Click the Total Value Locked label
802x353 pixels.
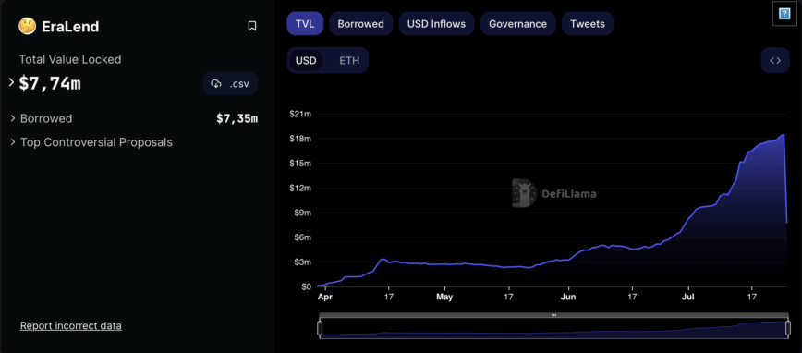click(70, 59)
